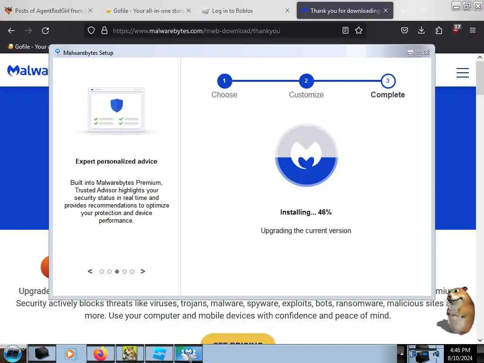Image resolution: width=484 pixels, height=363 pixels.
Task: Show previous tip with left chevron
Action: point(90,271)
